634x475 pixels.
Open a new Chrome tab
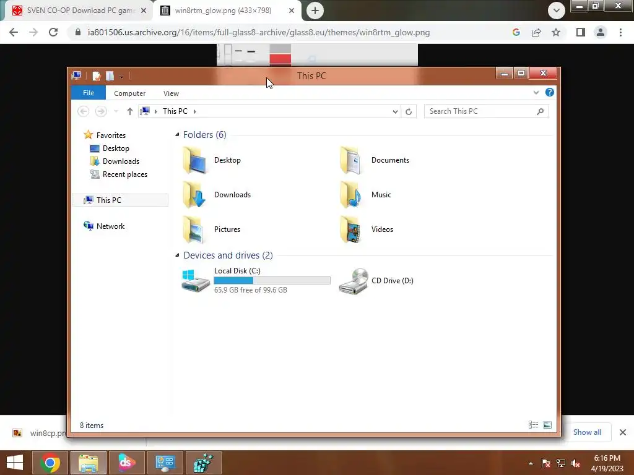pos(315,11)
